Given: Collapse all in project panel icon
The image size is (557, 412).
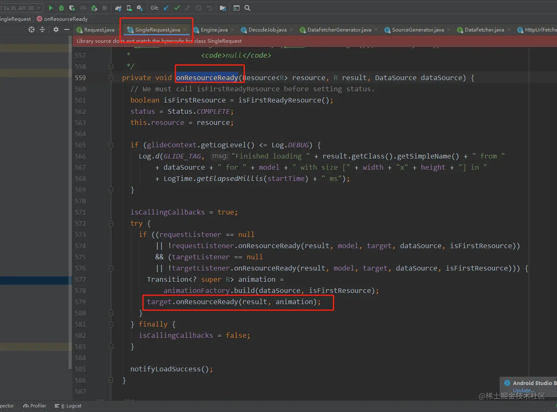Looking at the screenshot, I should tap(42, 29).
